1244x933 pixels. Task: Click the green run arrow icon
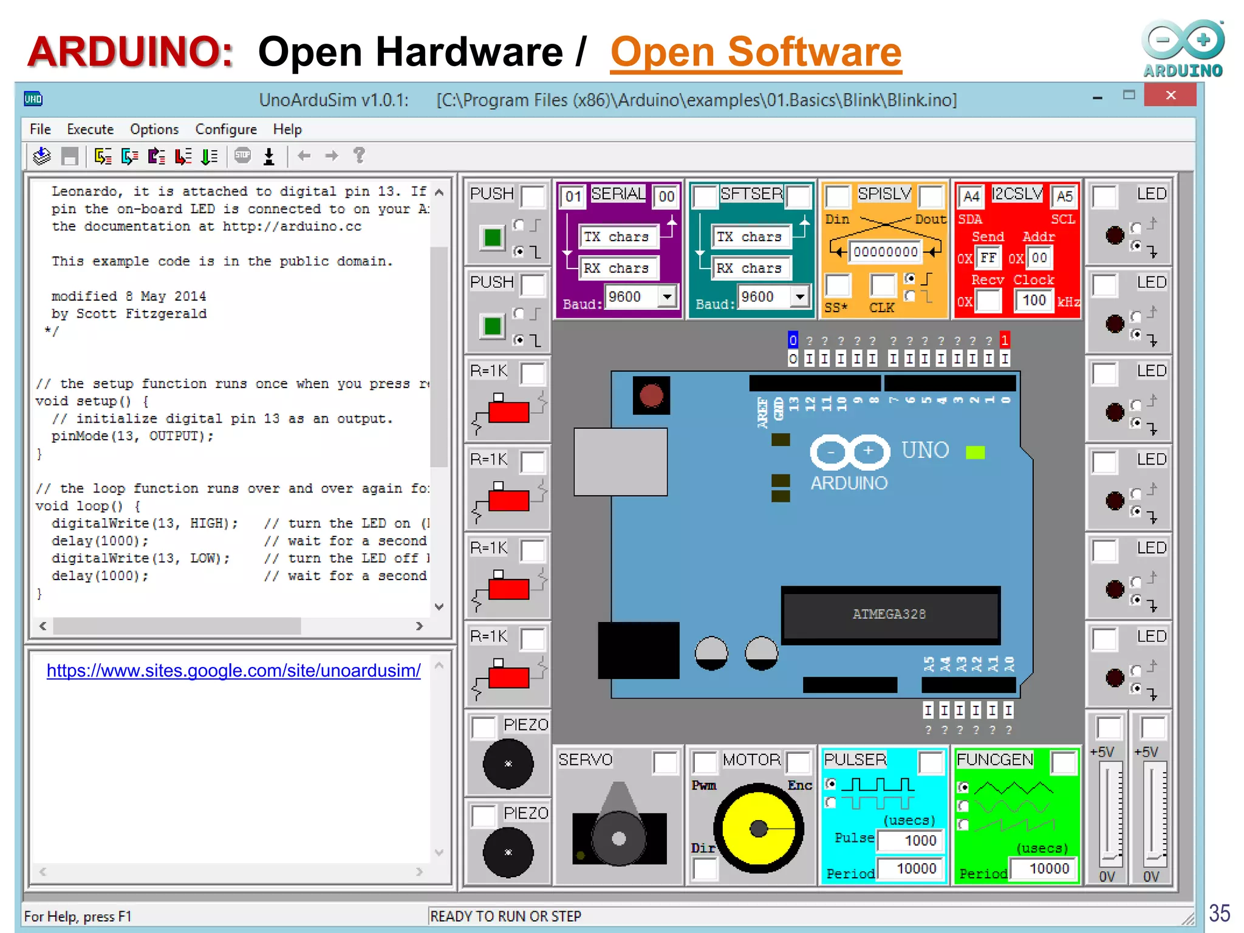click(x=210, y=156)
